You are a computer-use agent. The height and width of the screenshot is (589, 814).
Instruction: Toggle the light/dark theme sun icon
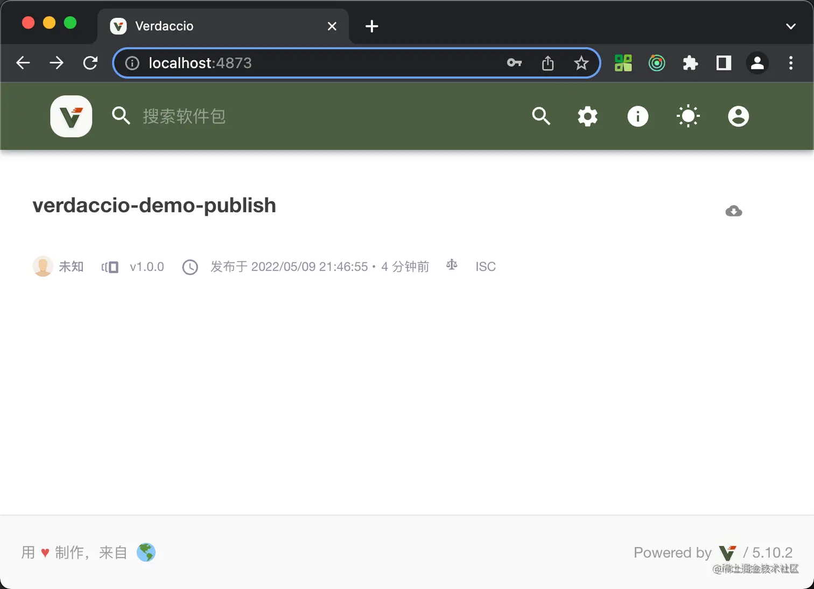coord(688,116)
